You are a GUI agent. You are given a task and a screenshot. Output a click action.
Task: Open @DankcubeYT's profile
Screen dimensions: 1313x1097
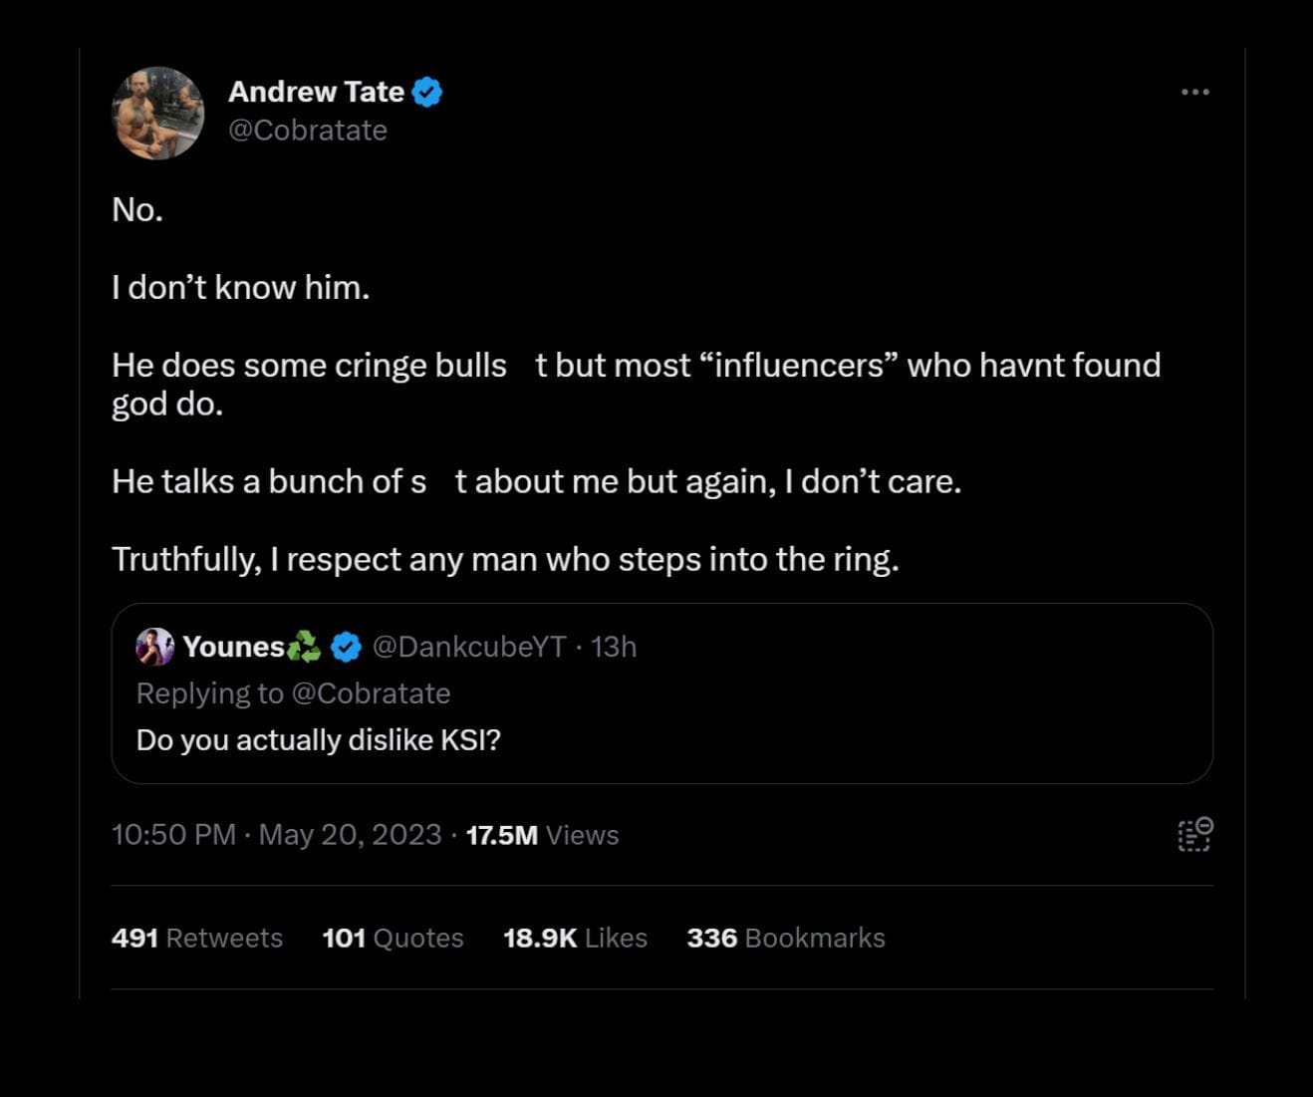pyautogui.click(x=466, y=646)
